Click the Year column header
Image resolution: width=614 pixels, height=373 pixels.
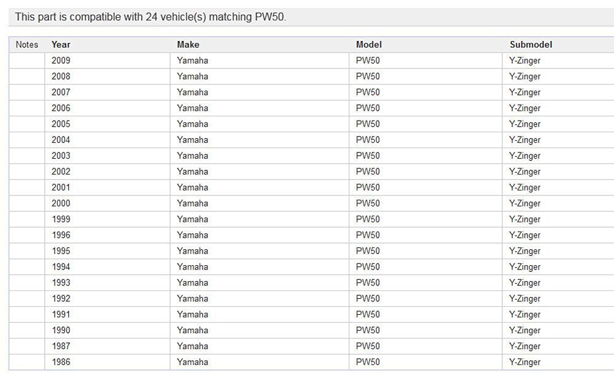(x=61, y=45)
